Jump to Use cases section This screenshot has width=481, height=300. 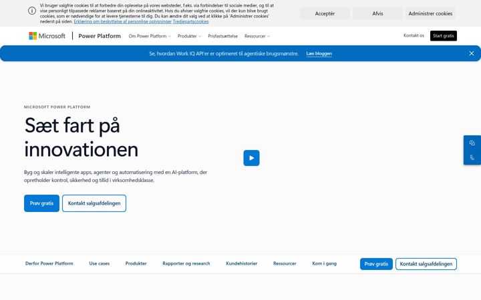point(100,263)
